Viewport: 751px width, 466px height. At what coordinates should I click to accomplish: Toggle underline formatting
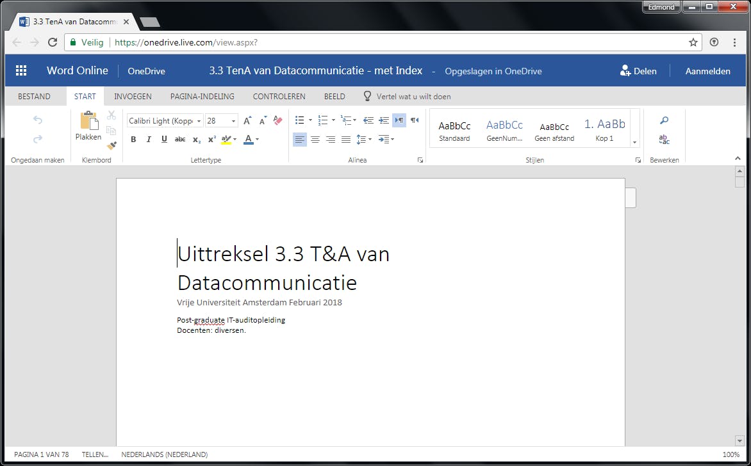[x=164, y=140]
